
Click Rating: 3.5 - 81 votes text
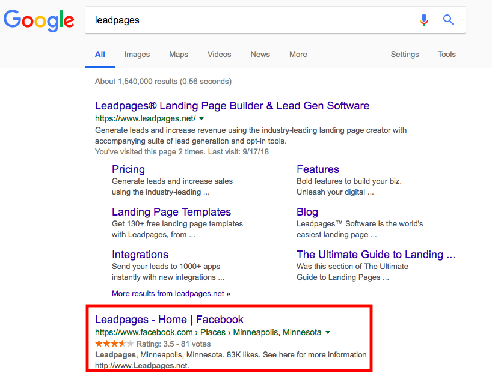tap(173, 344)
